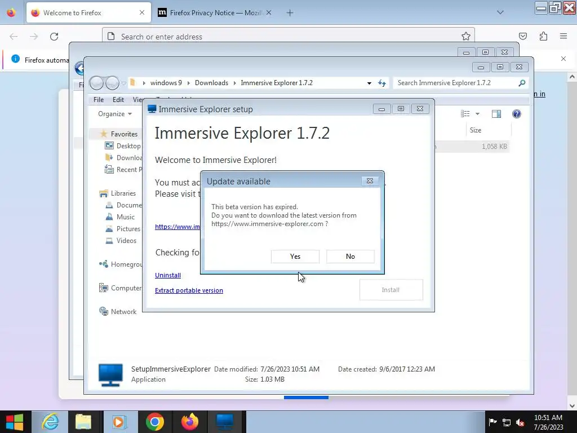Viewport: 577px width, 433px height.
Task: Open Firefox extensions icon
Action: pyautogui.click(x=544, y=36)
